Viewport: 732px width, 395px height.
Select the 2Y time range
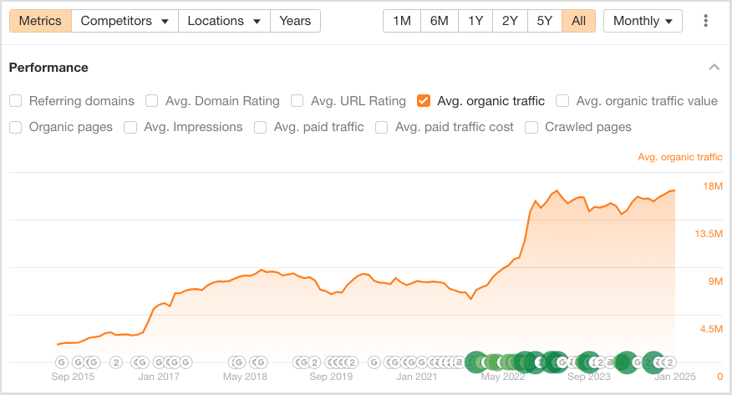point(510,21)
